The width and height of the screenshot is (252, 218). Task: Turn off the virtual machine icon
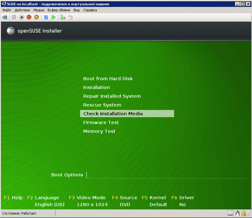(21, 17)
